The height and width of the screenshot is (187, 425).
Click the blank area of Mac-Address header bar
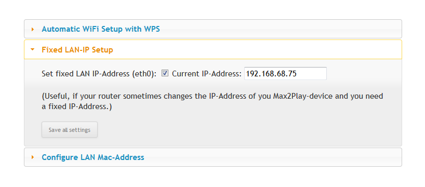click(271, 157)
